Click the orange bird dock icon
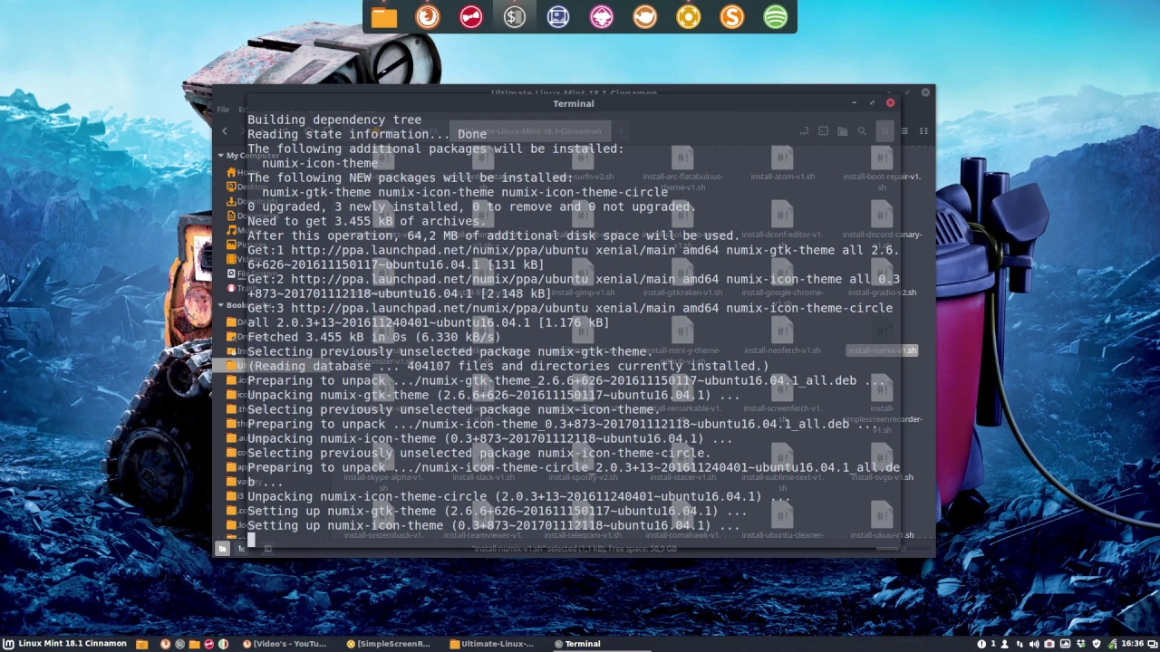1160x652 pixels. pos(645,16)
